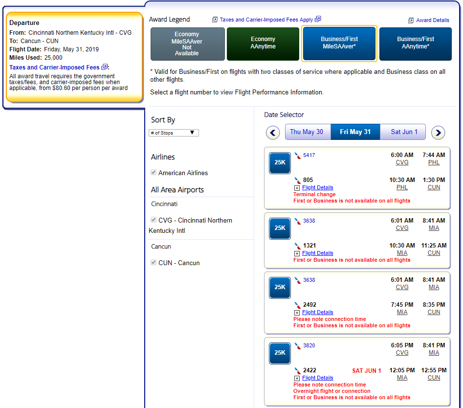Viewport: 463px width, 408px height.
Task: Select 25K award for flight 3820
Action: (x=280, y=353)
